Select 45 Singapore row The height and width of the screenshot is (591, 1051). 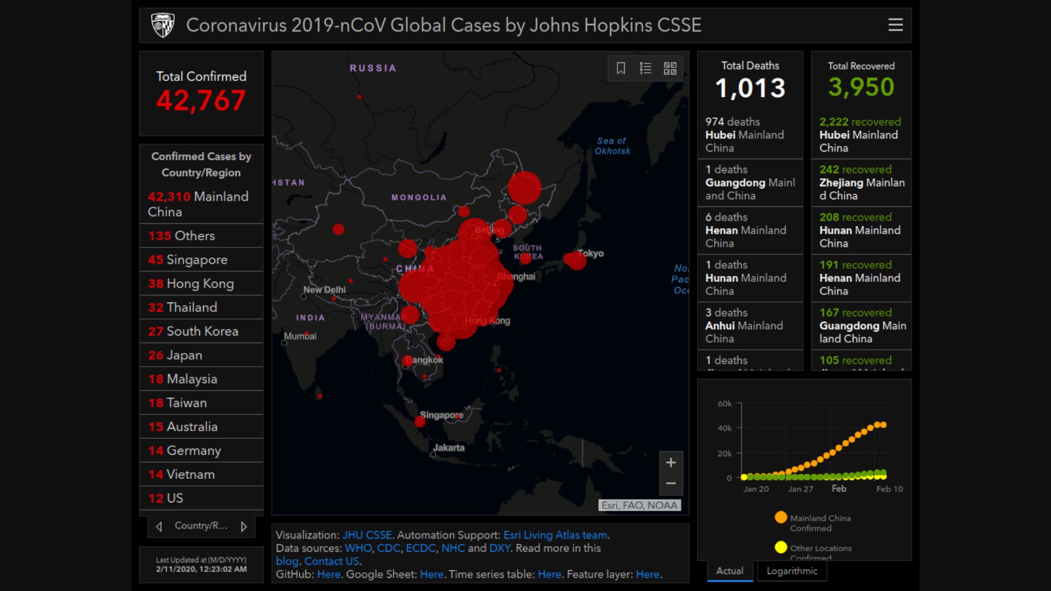coord(201,259)
